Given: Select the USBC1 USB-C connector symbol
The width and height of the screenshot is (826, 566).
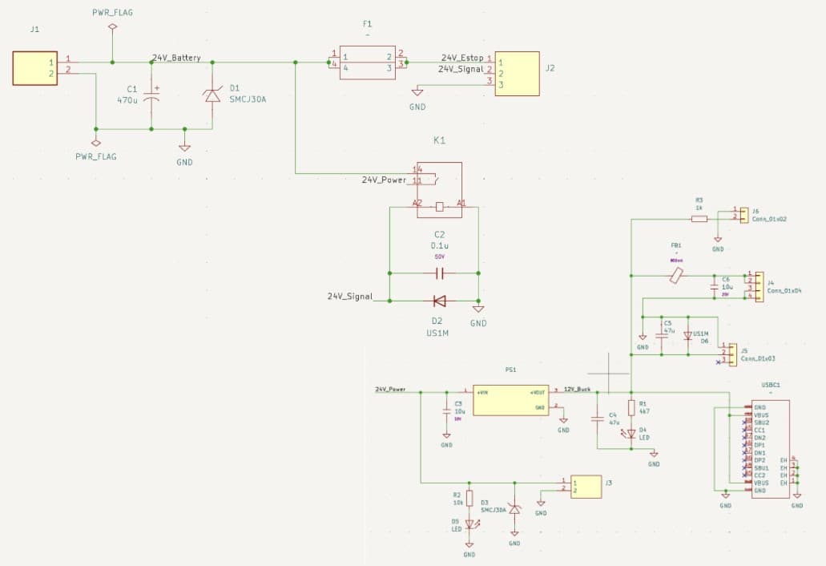Looking at the screenshot, I should (x=770, y=449).
